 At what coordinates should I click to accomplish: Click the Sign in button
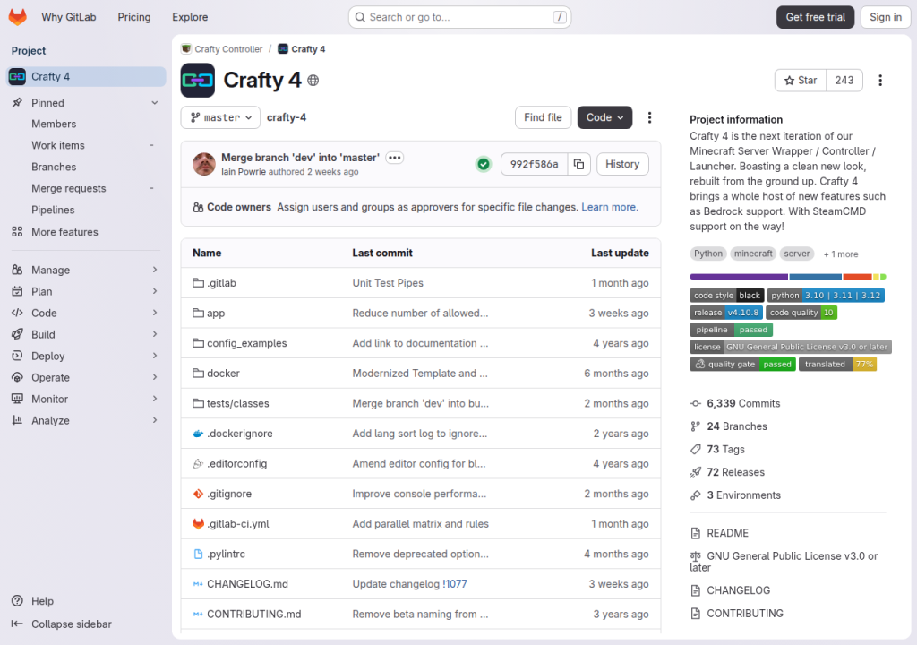coord(886,17)
